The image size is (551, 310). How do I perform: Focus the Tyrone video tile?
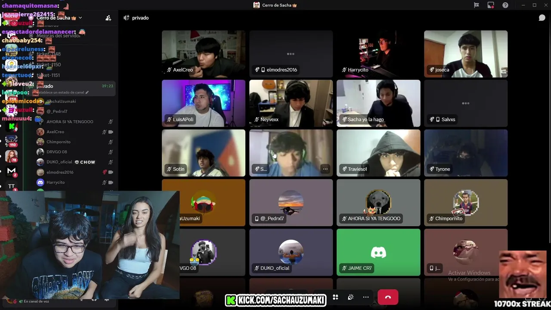pyautogui.click(x=466, y=153)
